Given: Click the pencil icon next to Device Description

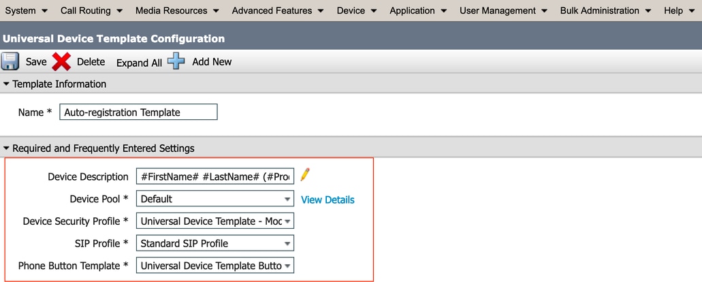Looking at the screenshot, I should [x=305, y=174].
